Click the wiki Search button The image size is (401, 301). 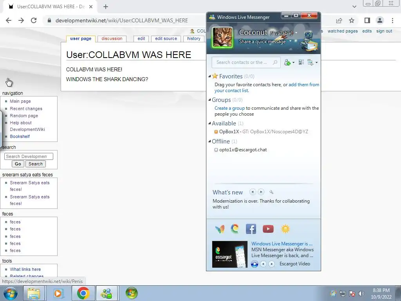36,164
